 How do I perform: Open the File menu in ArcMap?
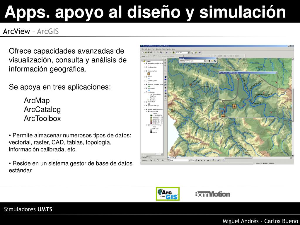tap(143, 49)
